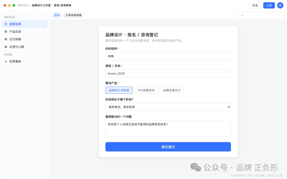Click the 我的空间 sidebar section heading

click(9, 17)
